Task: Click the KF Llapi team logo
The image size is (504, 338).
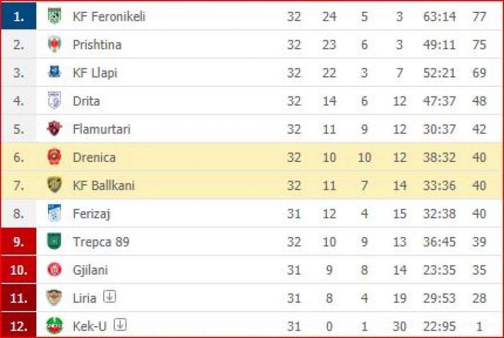Action: 54,72
